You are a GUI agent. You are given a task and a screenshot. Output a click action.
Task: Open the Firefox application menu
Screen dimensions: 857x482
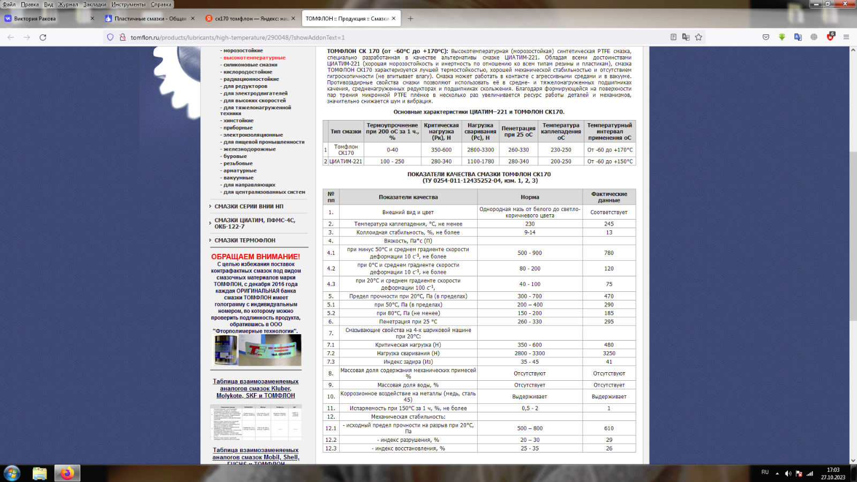pos(846,37)
